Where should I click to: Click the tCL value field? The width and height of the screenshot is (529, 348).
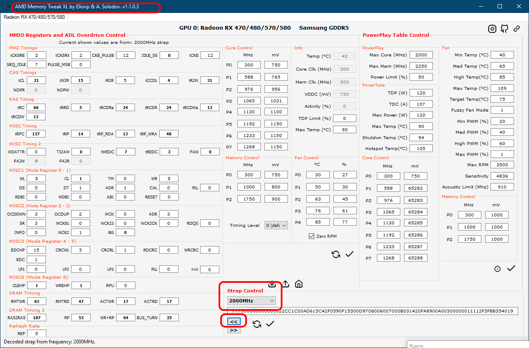[x=36, y=81]
